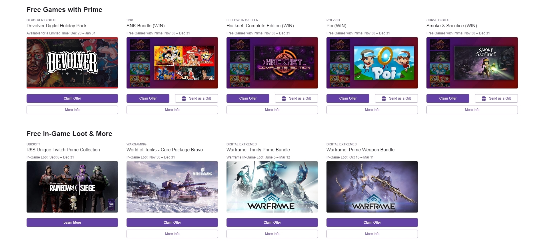
Task: Open the Warframe: Trinity Prime Bundle title
Action: pos(258,150)
